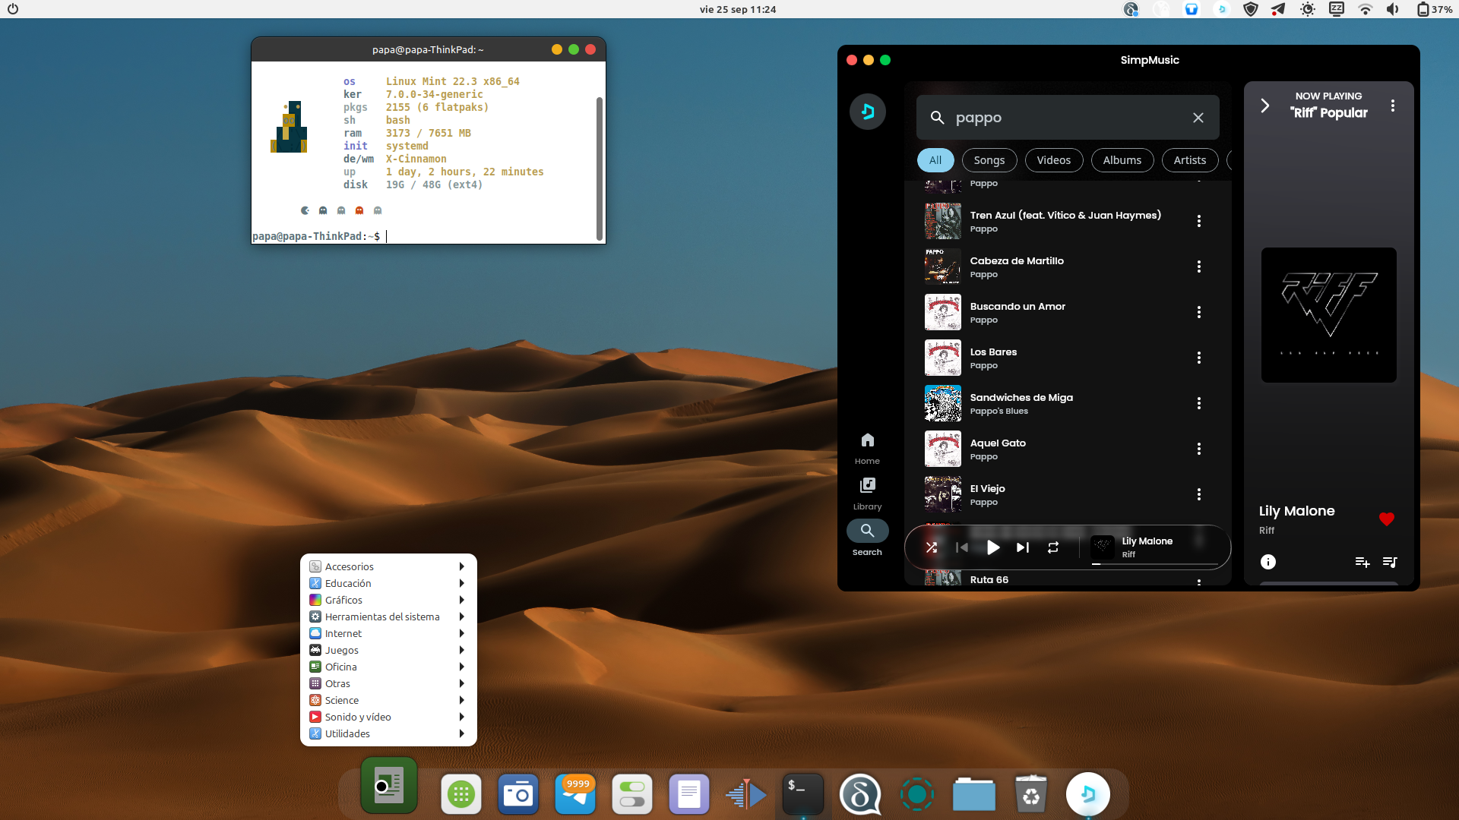Image resolution: width=1459 pixels, height=820 pixels.
Task: Toggle repeat mode in mini player
Action: click(1053, 547)
